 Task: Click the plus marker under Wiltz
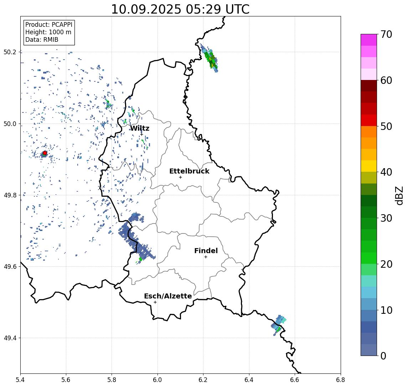pyautogui.click(x=142, y=134)
